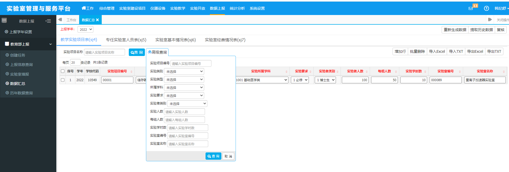This screenshot has height=172, width=509.
Task: Close the 数据汇总 tab
Action: [97, 20]
